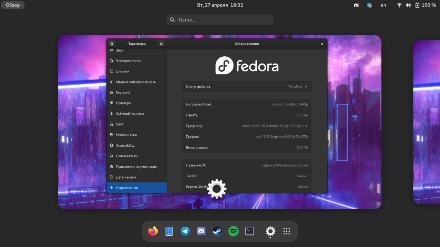
Task: Click the Версия GNOME 40.0.0 row
Action: (x=247, y=187)
